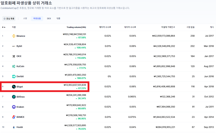
Task: Click the page title 암호화폐 파생상품 상위 거래소
Action: pyautogui.click(x=26, y=3)
